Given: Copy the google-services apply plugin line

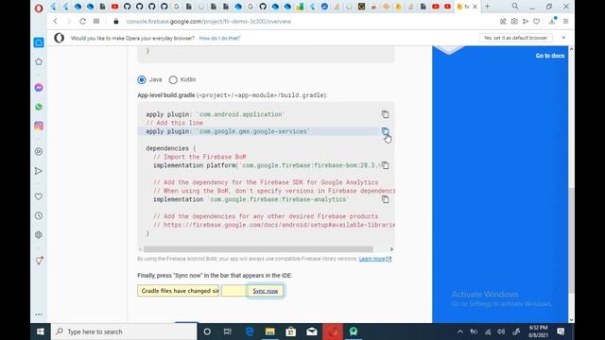Looking at the screenshot, I should pos(385,131).
